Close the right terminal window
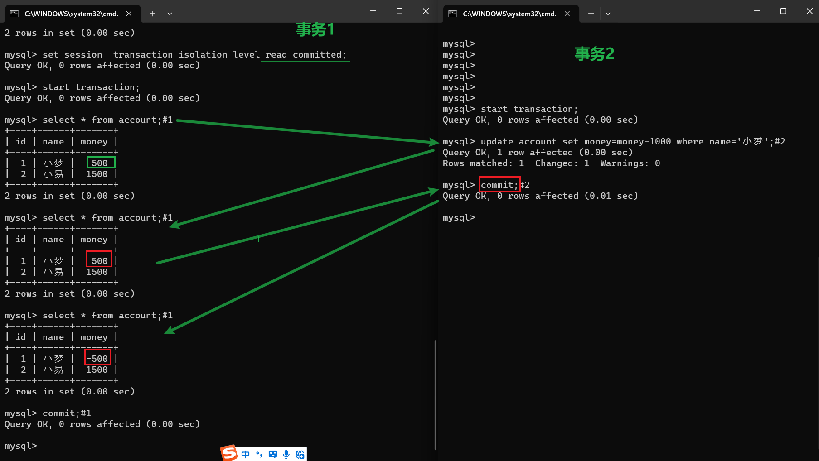This screenshot has height=461, width=819. click(809, 11)
